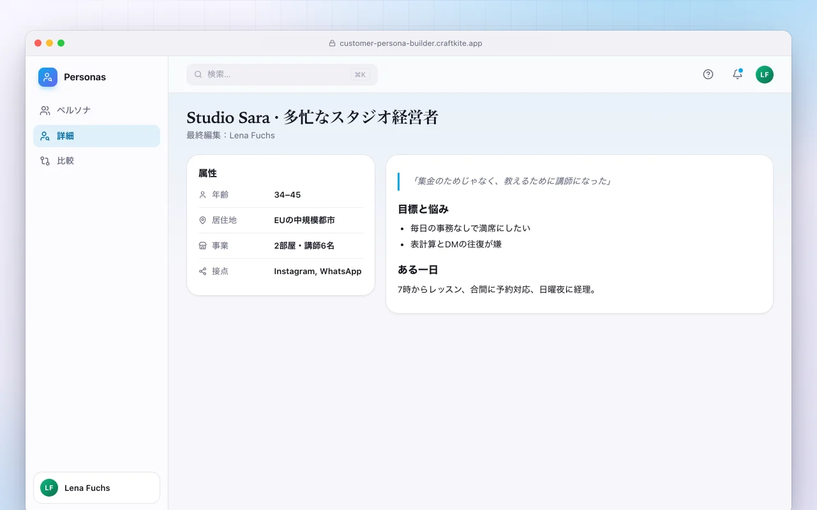Click the Personas app logo icon
The width and height of the screenshot is (817, 510).
[48, 77]
